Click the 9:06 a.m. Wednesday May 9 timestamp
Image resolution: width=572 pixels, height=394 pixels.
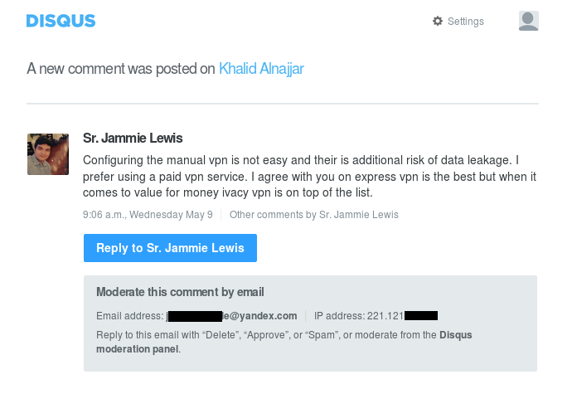click(148, 214)
